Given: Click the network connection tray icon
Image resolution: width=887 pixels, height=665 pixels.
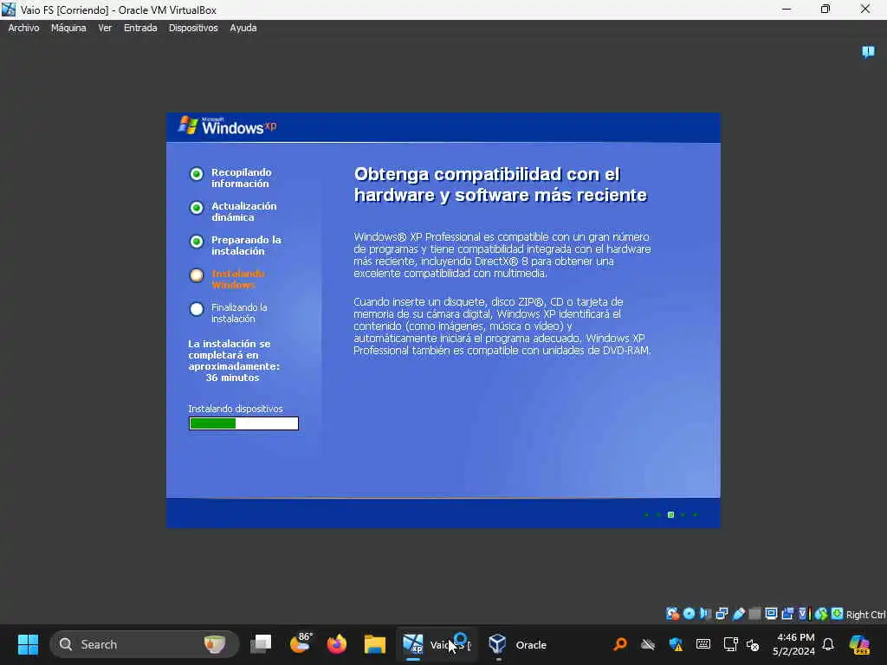Looking at the screenshot, I should pos(730,644).
